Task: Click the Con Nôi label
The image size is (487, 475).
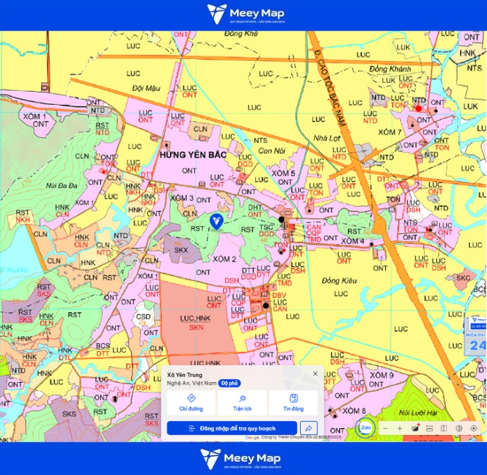Action: [272, 151]
